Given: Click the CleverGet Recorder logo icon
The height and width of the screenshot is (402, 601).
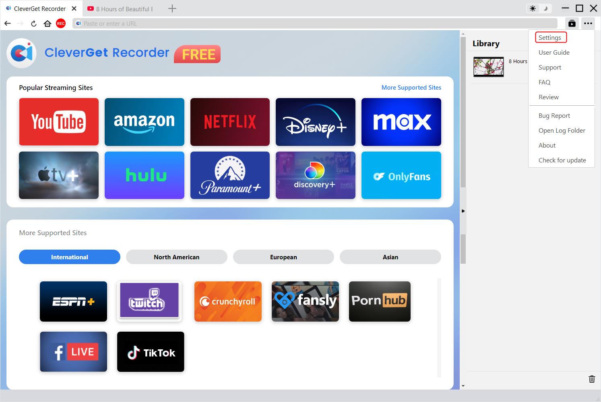Looking at the screenshot, I should click(x=22, y=53).
